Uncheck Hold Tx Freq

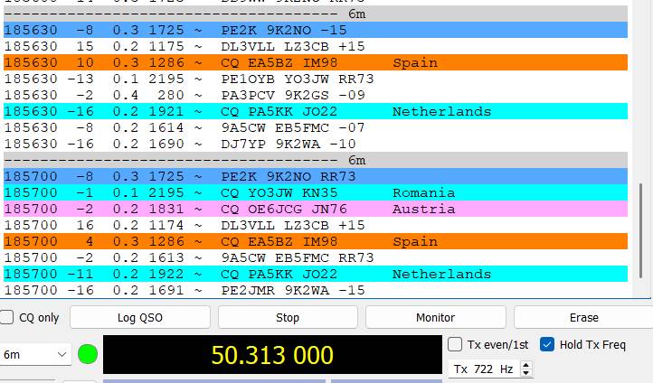(x=547, y=345)
